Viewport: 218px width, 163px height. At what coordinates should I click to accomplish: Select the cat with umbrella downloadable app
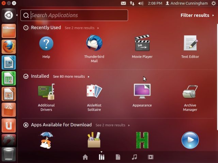tap(46, 140)
